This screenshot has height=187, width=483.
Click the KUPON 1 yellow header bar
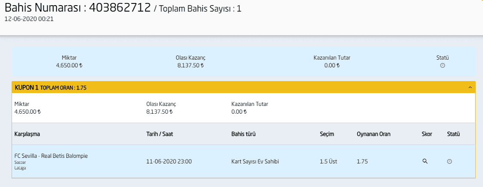click(244, 87)
